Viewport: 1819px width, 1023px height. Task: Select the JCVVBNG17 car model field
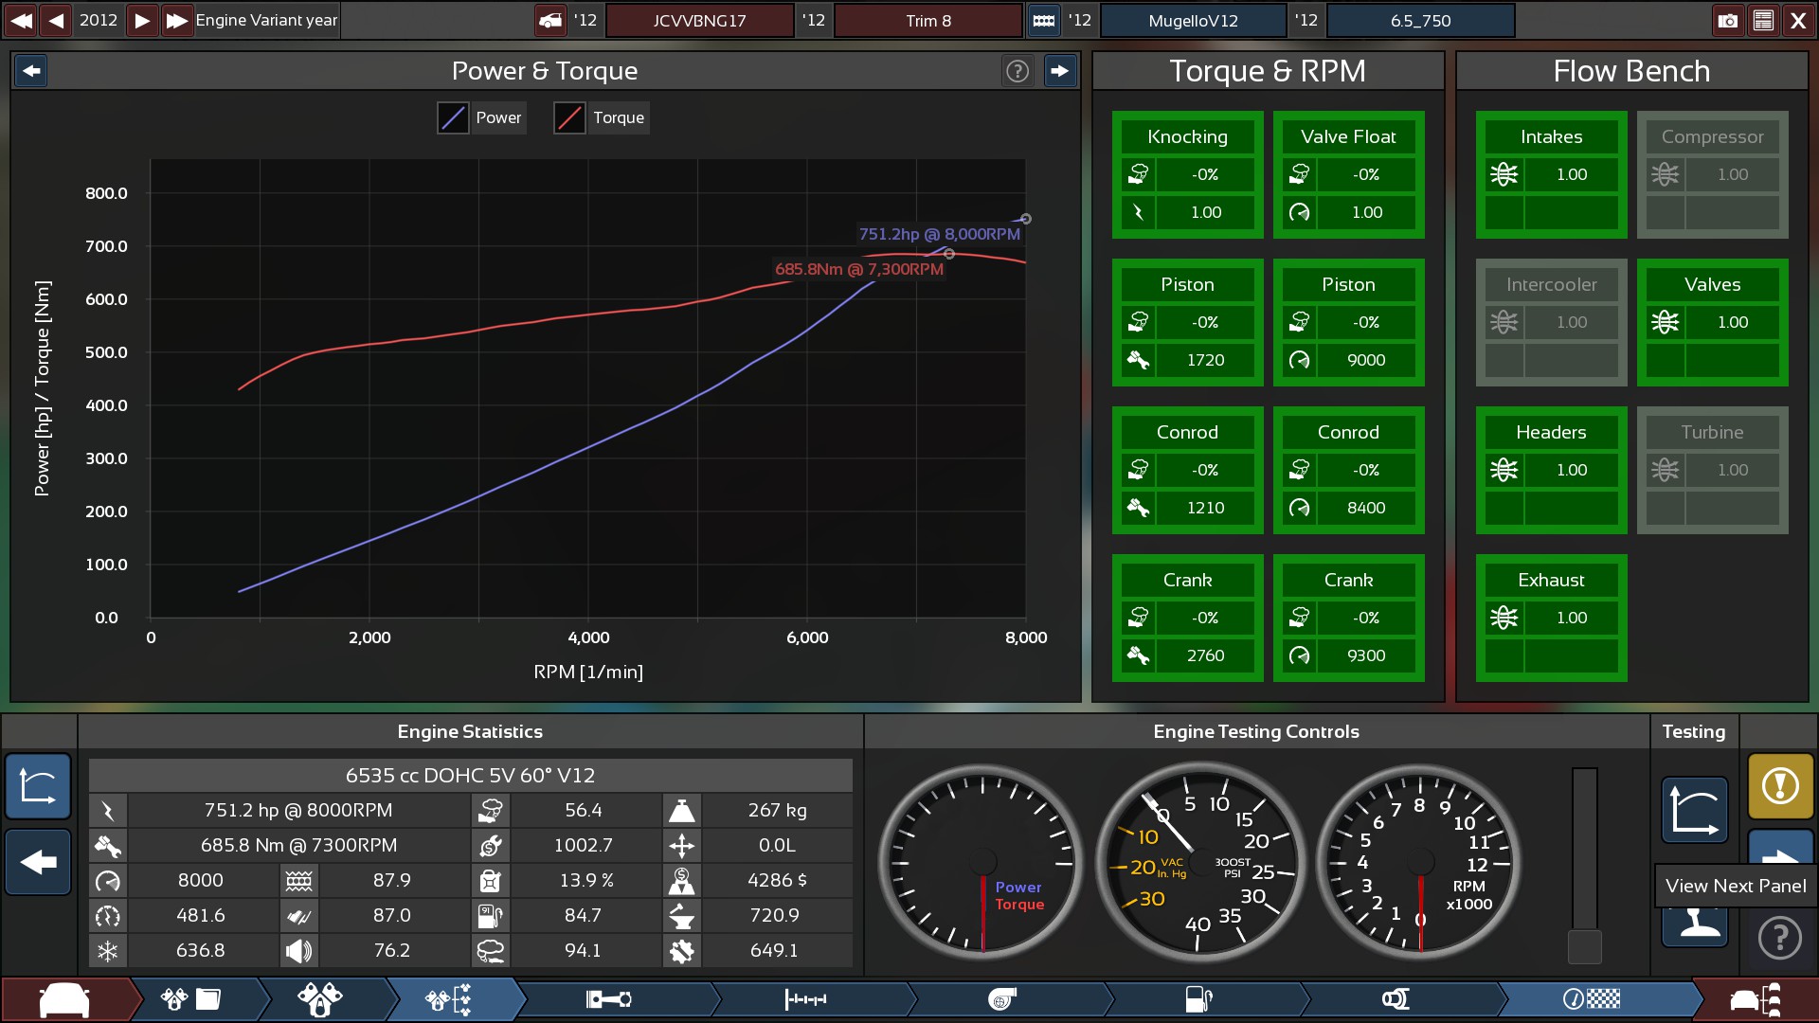699,20
